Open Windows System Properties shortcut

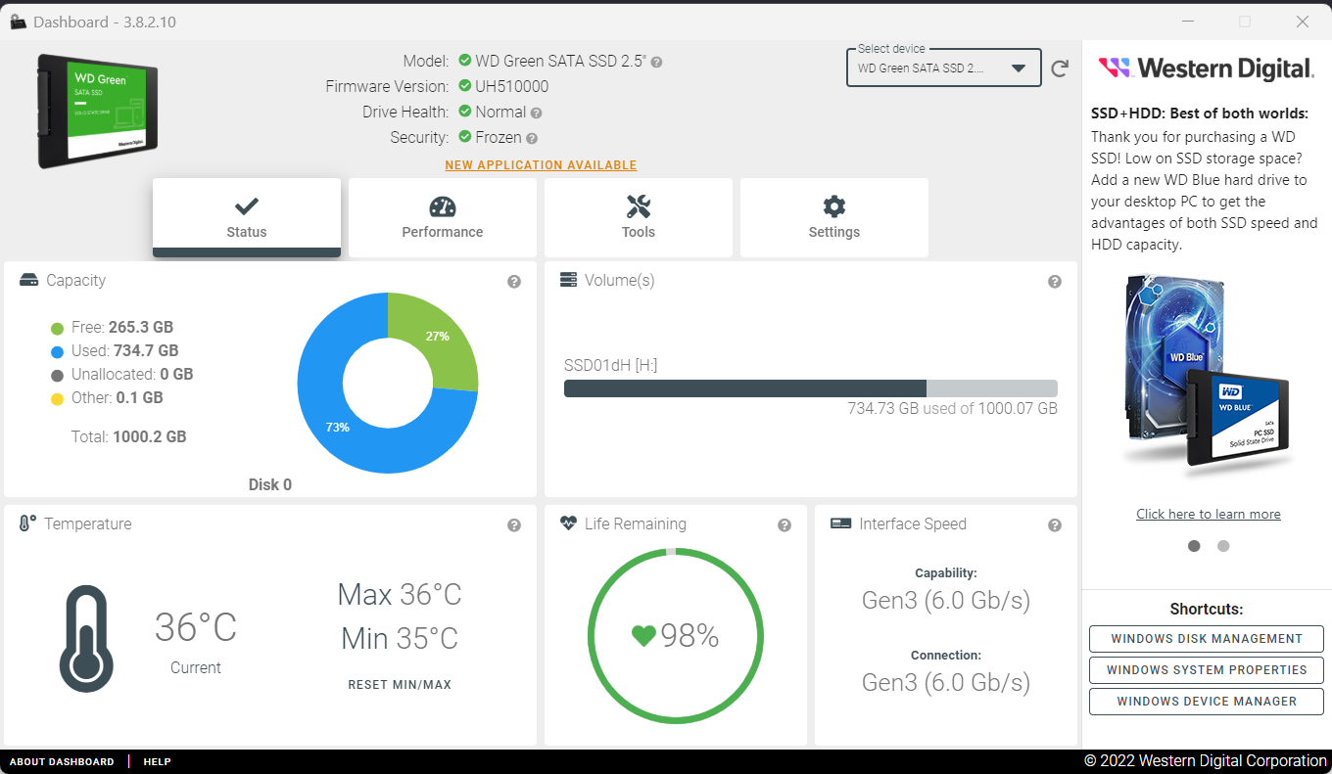tap(1207, 670)
